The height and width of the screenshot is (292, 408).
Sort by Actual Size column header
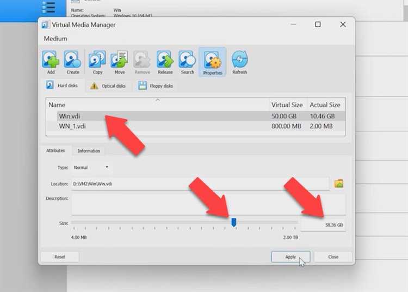(325, 105)
